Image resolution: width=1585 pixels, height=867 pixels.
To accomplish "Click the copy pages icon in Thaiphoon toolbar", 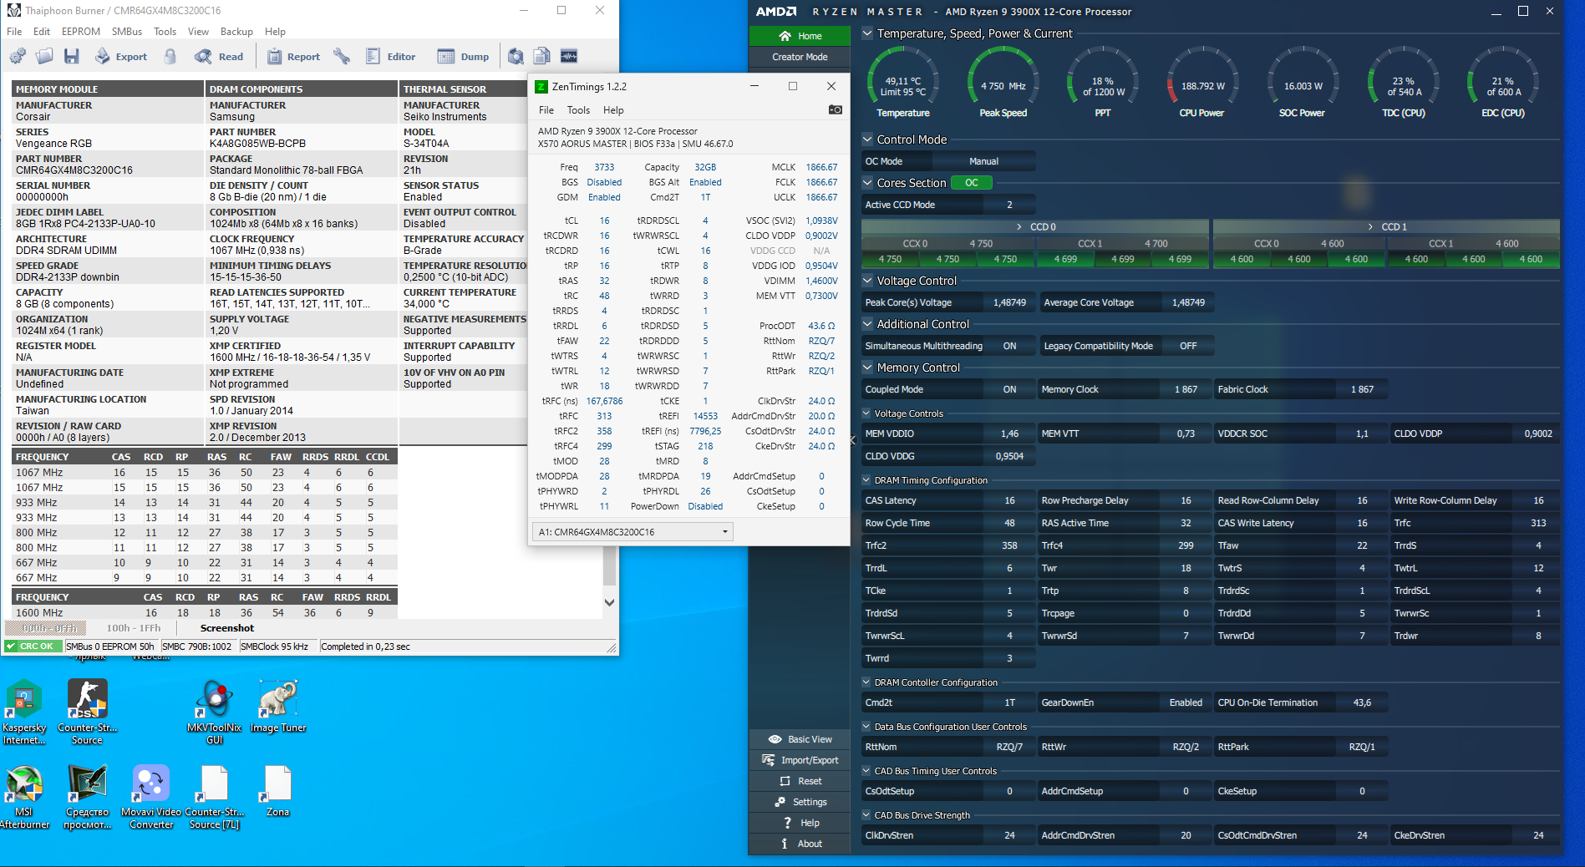I will (542, 56).
